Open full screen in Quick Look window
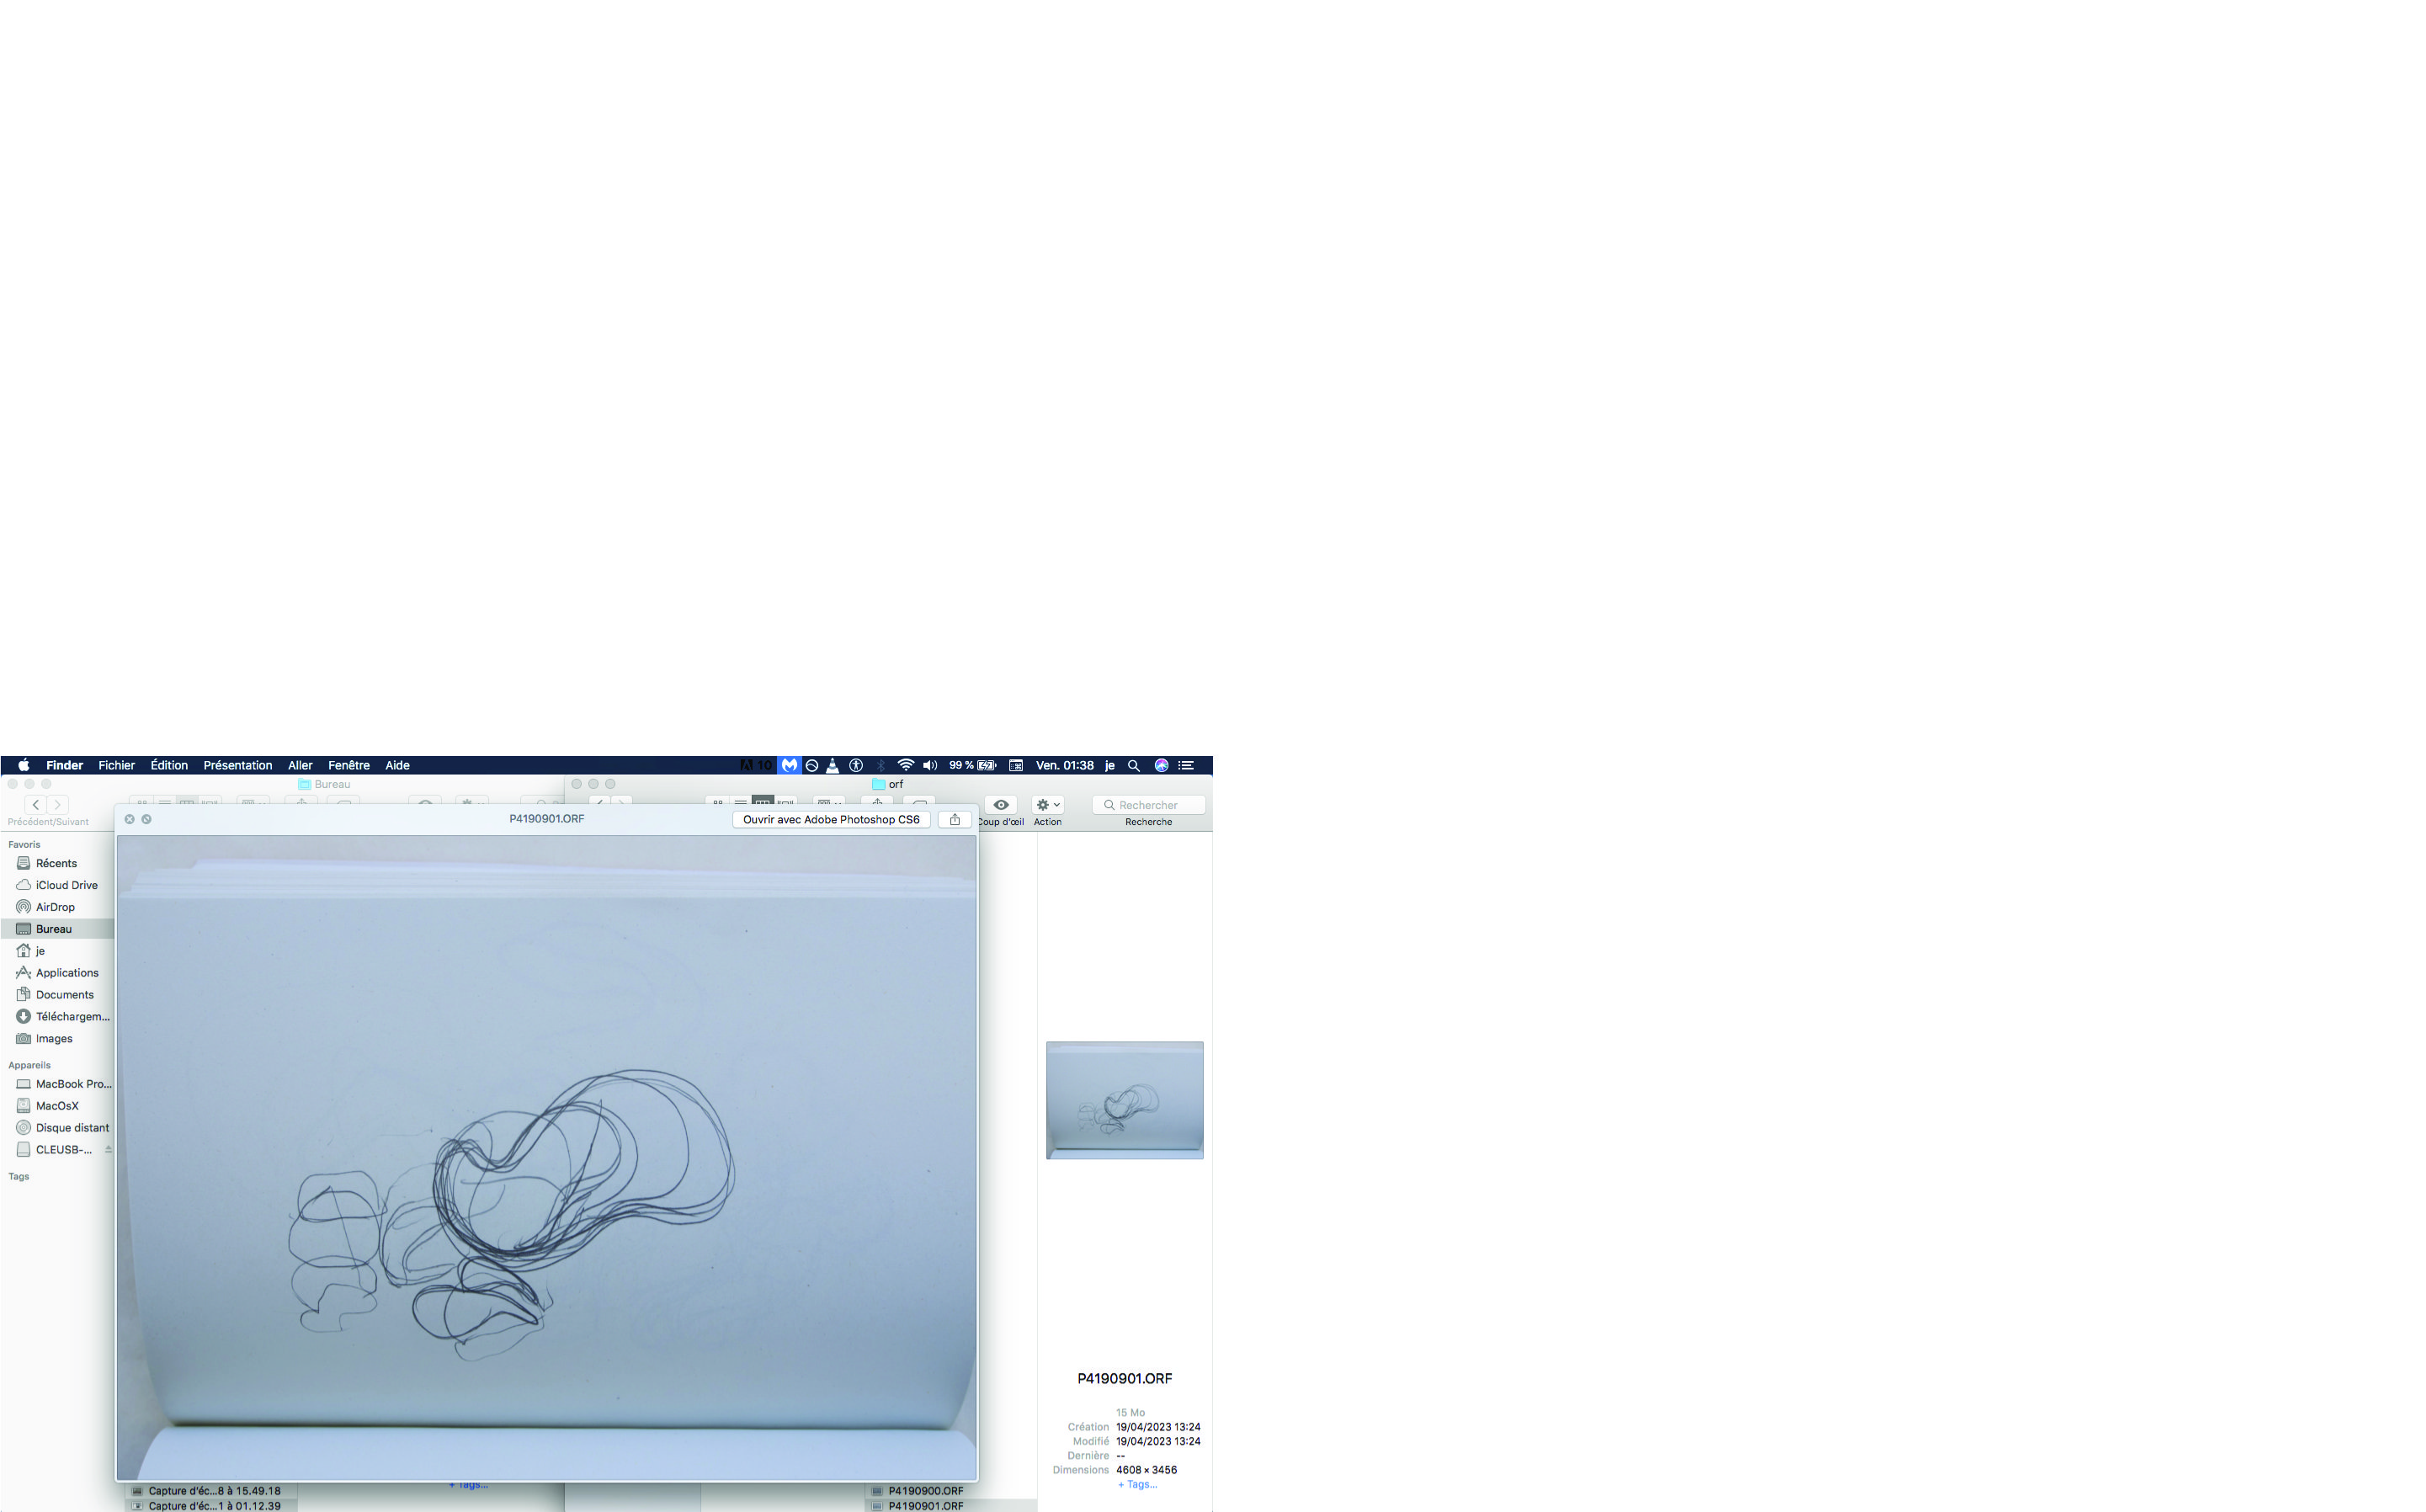Image resolution: width=2426 pixels, height=1512 pixels. [147, 819]
